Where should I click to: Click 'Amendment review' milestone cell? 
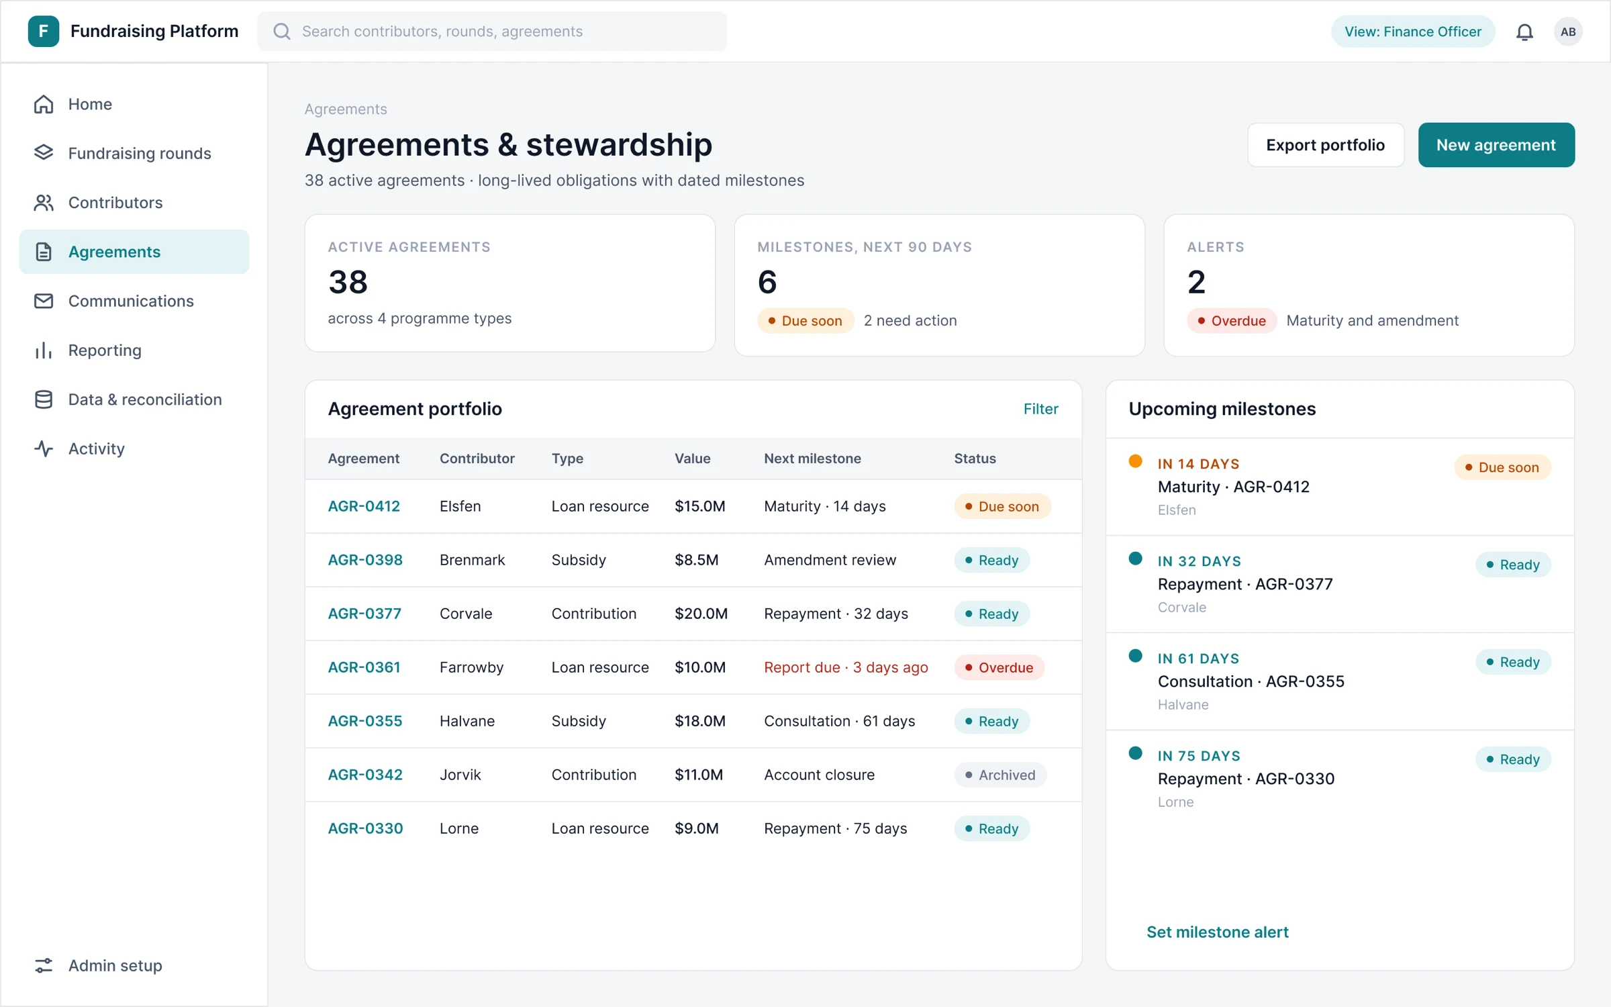(x=830, y=560)
